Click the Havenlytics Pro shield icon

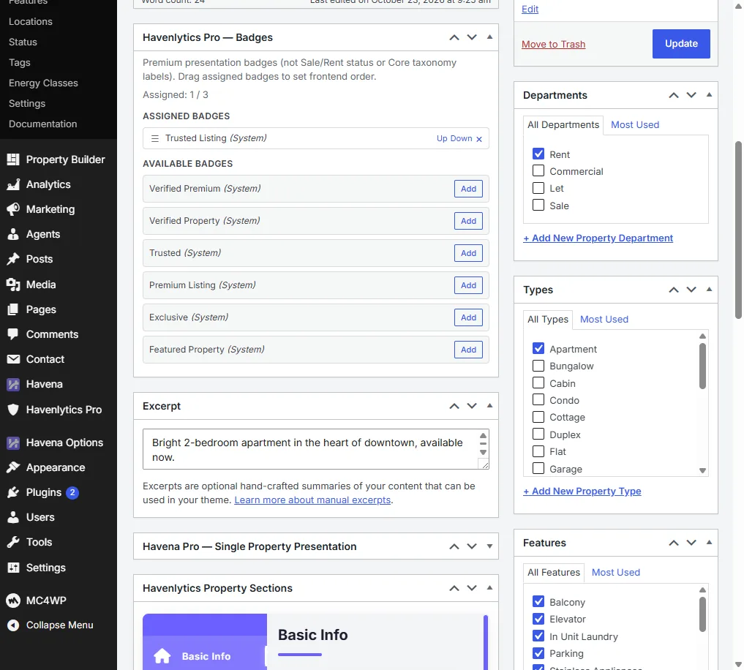(x=13, y=410)
